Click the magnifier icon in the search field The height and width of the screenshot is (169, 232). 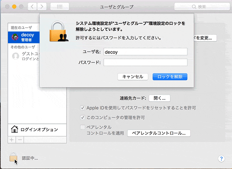[x=194, y=7]
